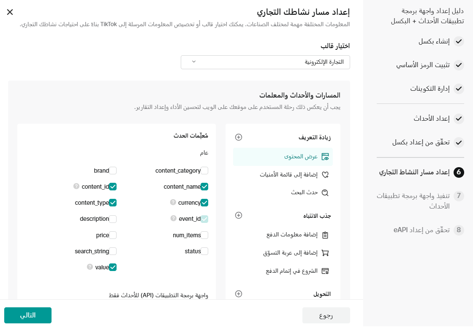Open the template dropdown showing التجارة الإلكترونية
Image resolution: width=473 pixels, height=328 pixels.
(x=265, y=62)
